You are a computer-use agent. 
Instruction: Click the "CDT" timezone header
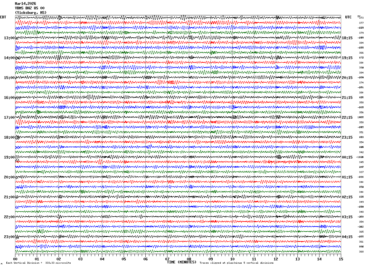[x=3, y=17]
